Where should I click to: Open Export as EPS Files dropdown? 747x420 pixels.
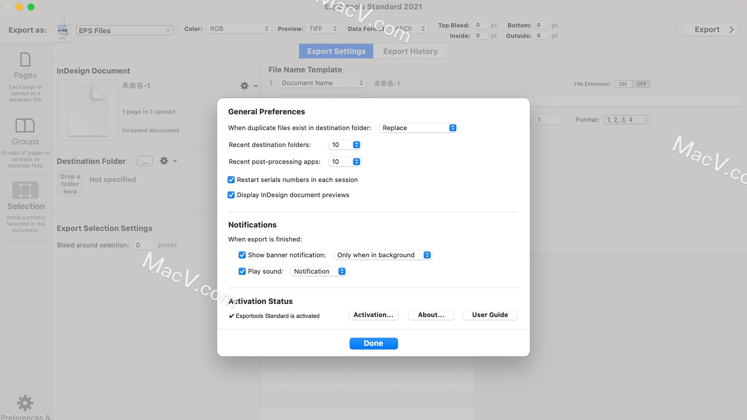point(124,31)
